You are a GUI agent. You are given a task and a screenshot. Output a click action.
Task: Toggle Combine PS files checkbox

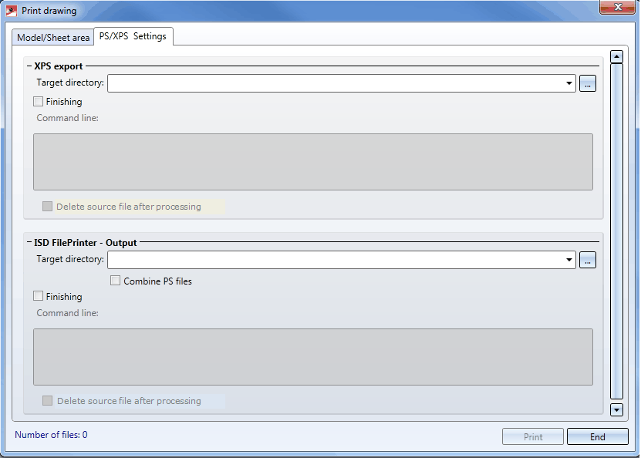coord(116,281)
